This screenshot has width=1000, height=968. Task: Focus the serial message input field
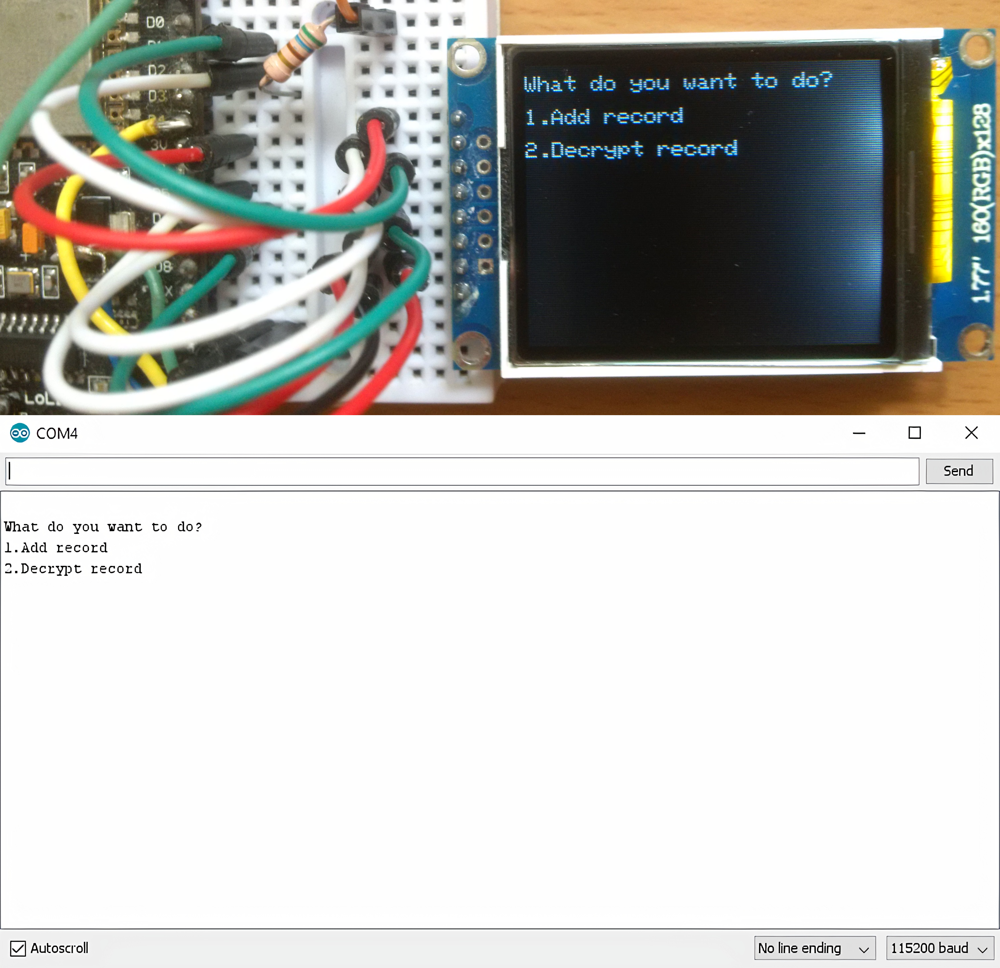click(x=462, y=471)
